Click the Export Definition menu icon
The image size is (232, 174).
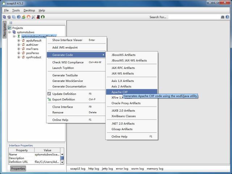pos(49,99)
